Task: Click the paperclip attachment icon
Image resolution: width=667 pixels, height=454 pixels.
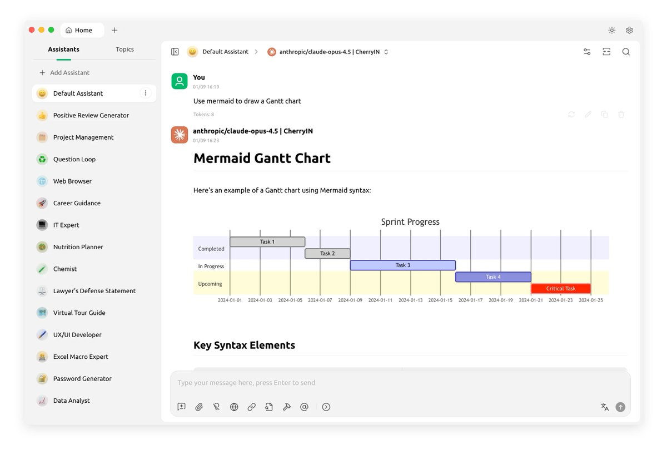Action: point(199,407)
